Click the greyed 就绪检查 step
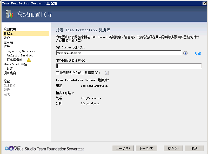Image resolution: width=208 pixels, height=154 pixels. (10, 85)
